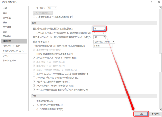Image resolution: width=162 pixels, height=117 pixels.
Task: Open the 言語 category
Action: coord(5,32)
